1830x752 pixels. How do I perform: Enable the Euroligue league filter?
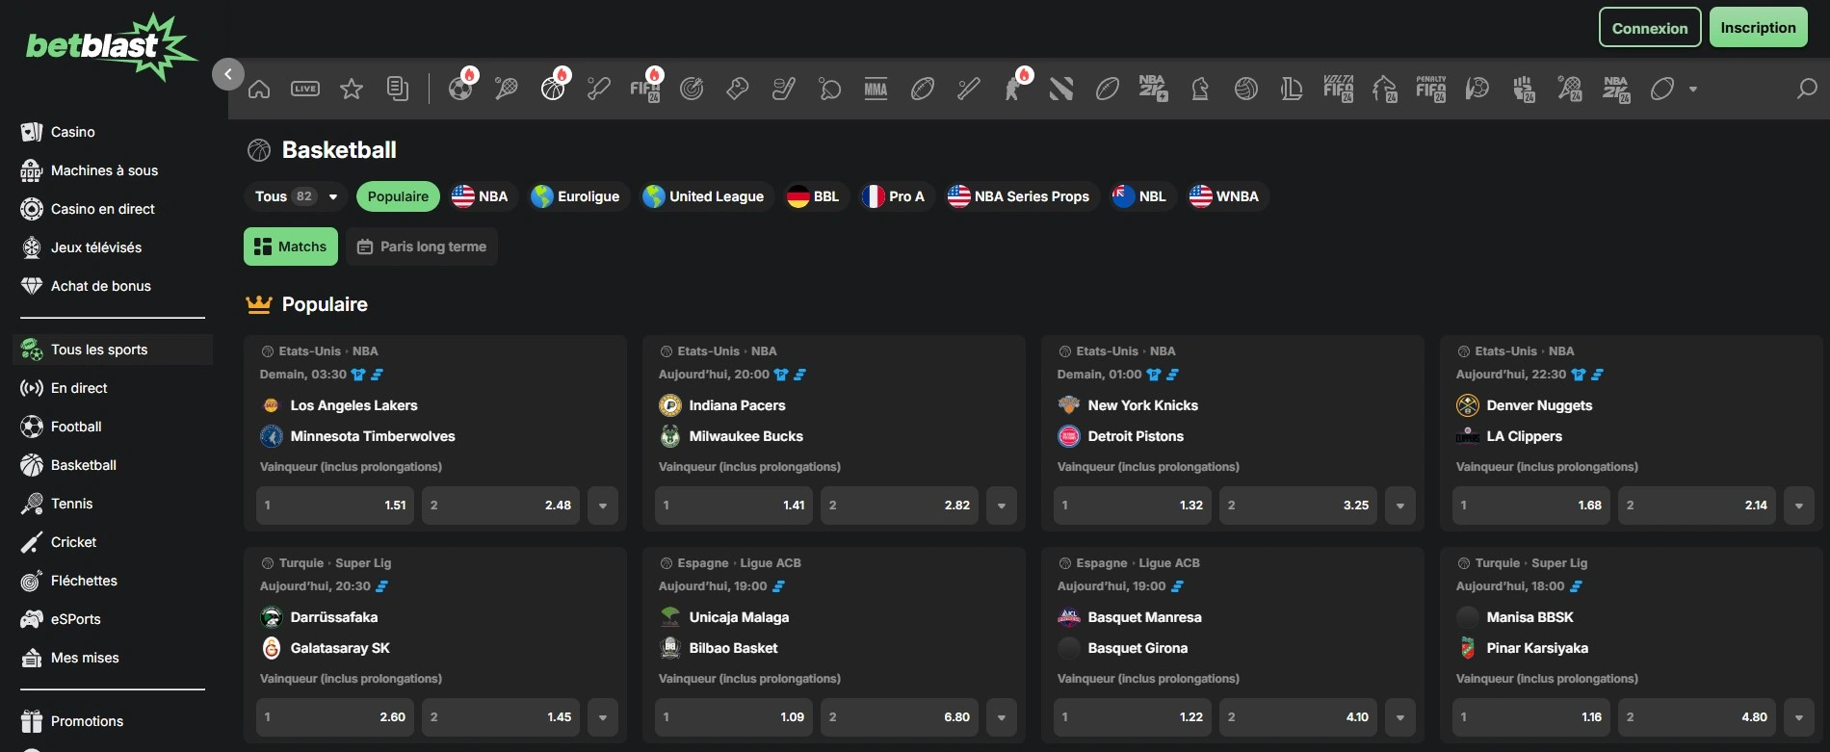(576, 196)
